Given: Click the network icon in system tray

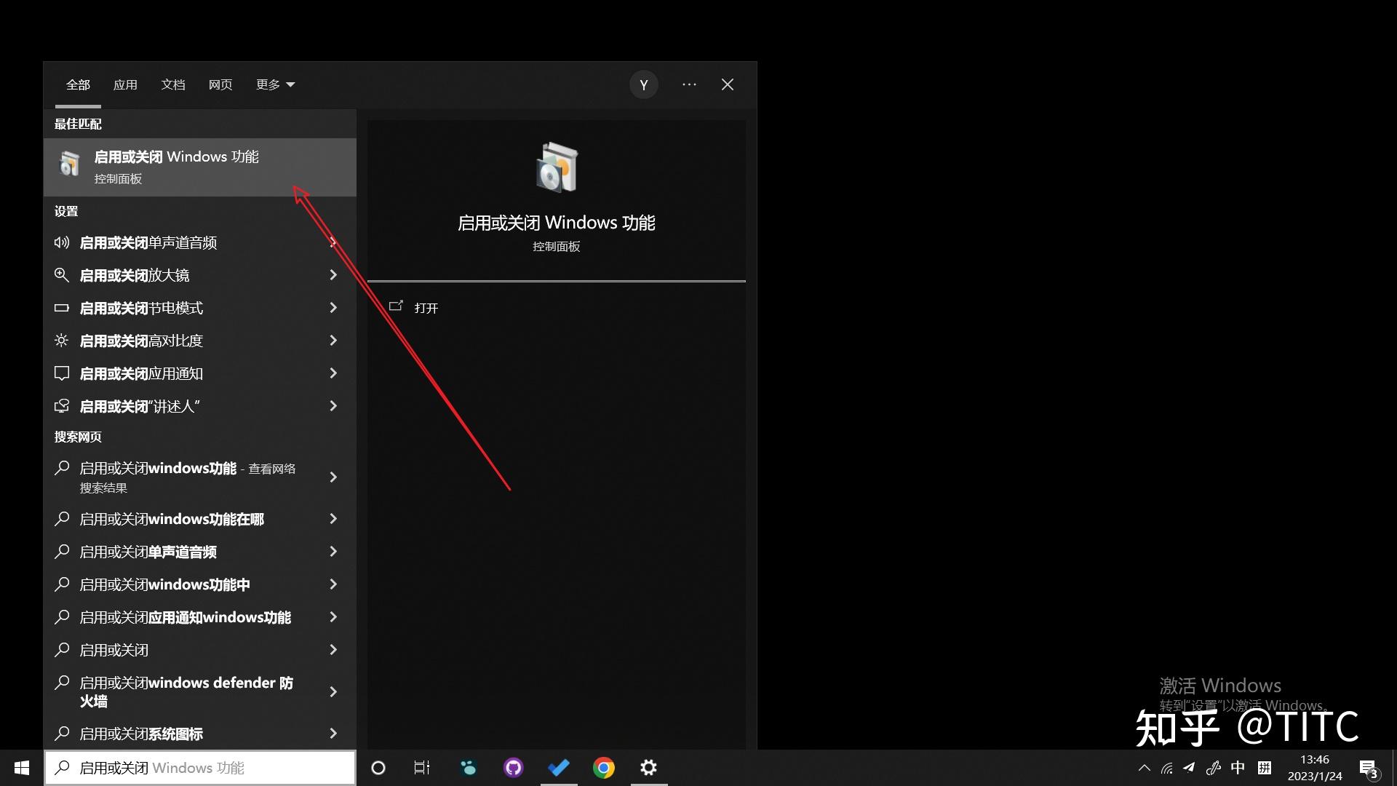Looking at the screenshot, I should pyautogui.click(x=1167, y=768).
